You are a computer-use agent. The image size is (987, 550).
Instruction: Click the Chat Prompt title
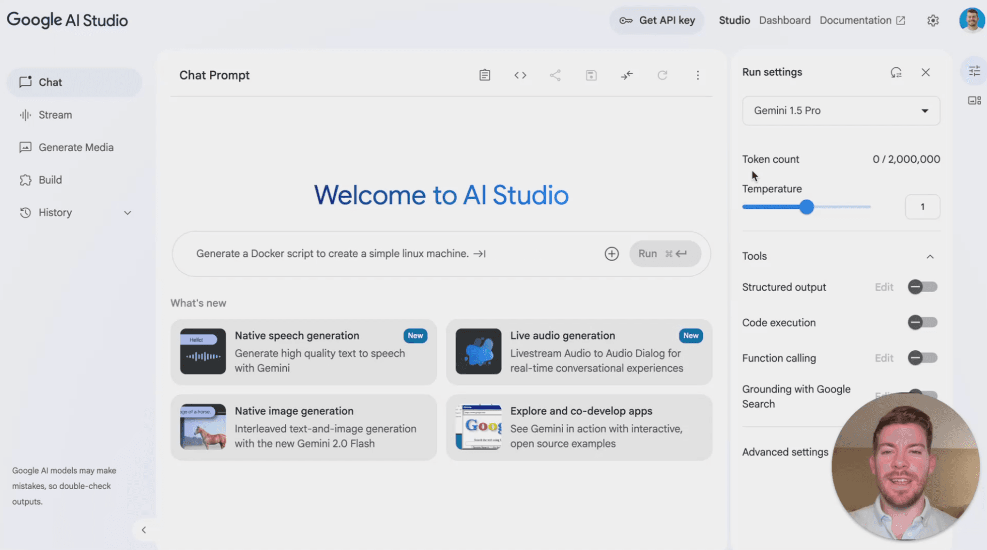point(214,75)
